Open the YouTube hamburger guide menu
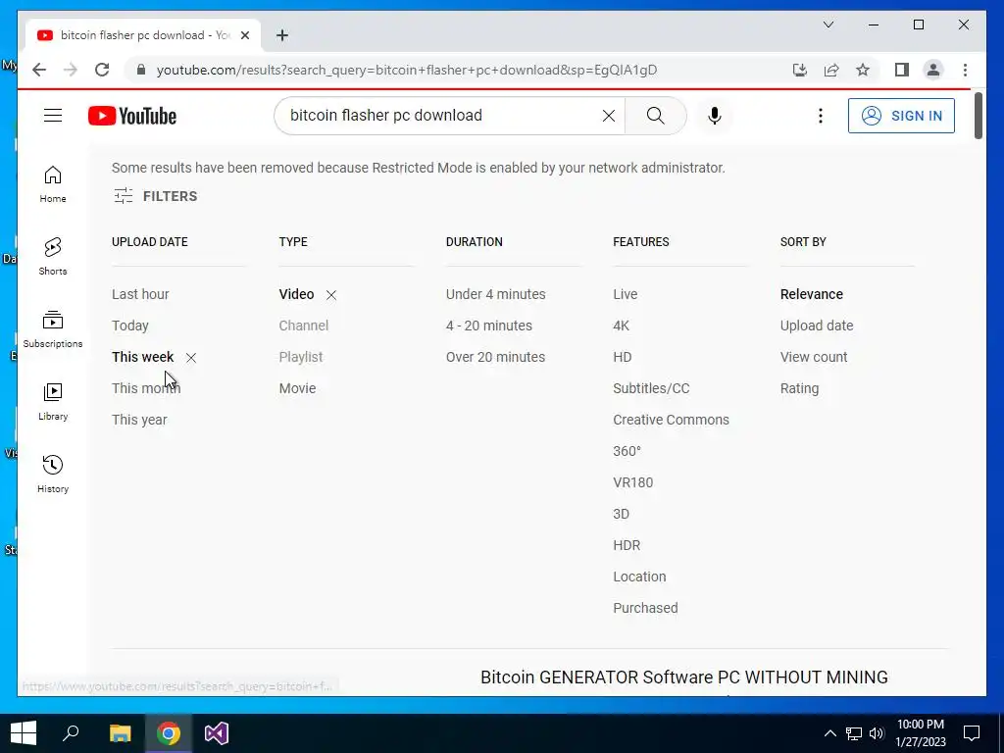 pos(53,116)
